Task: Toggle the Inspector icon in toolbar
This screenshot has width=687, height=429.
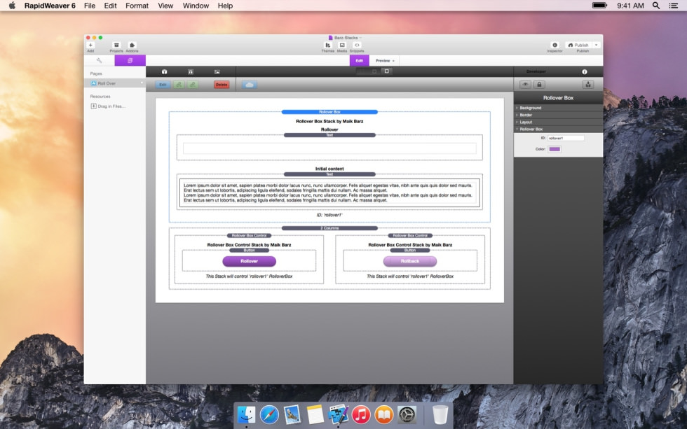Action: coord(555,45)
